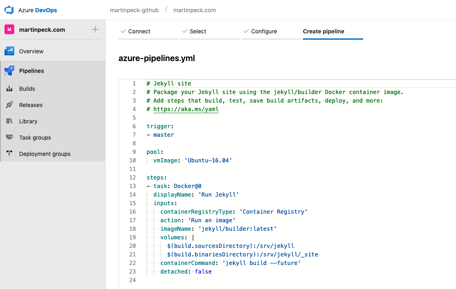Click the Pipelines rocket icon
456x289 pixels.
pyautogui.click(x=9, y=71)
